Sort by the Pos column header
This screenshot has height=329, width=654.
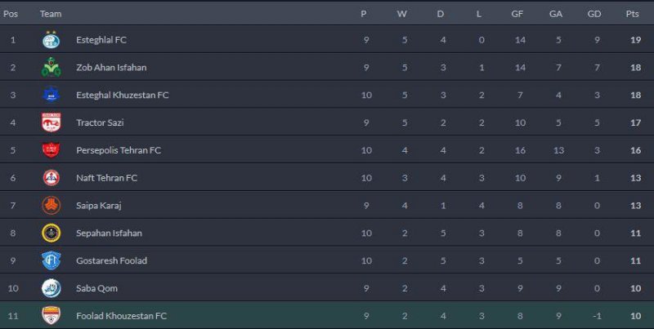click(11, 14)
